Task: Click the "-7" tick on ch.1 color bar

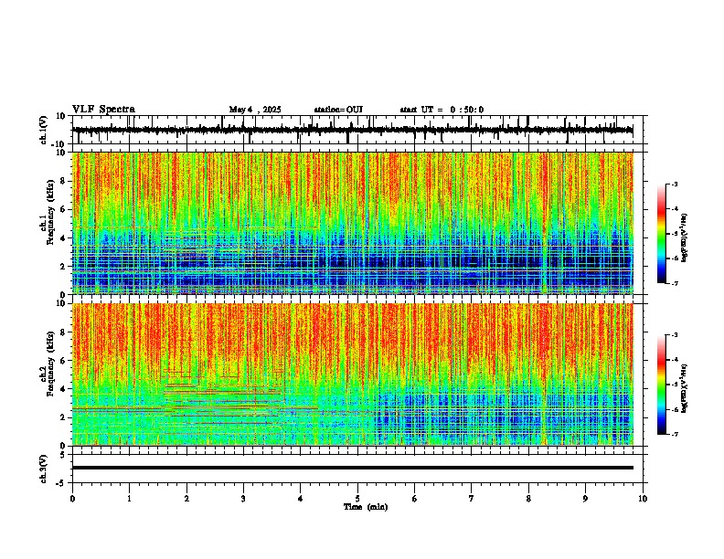Action: tap(675, 283)
